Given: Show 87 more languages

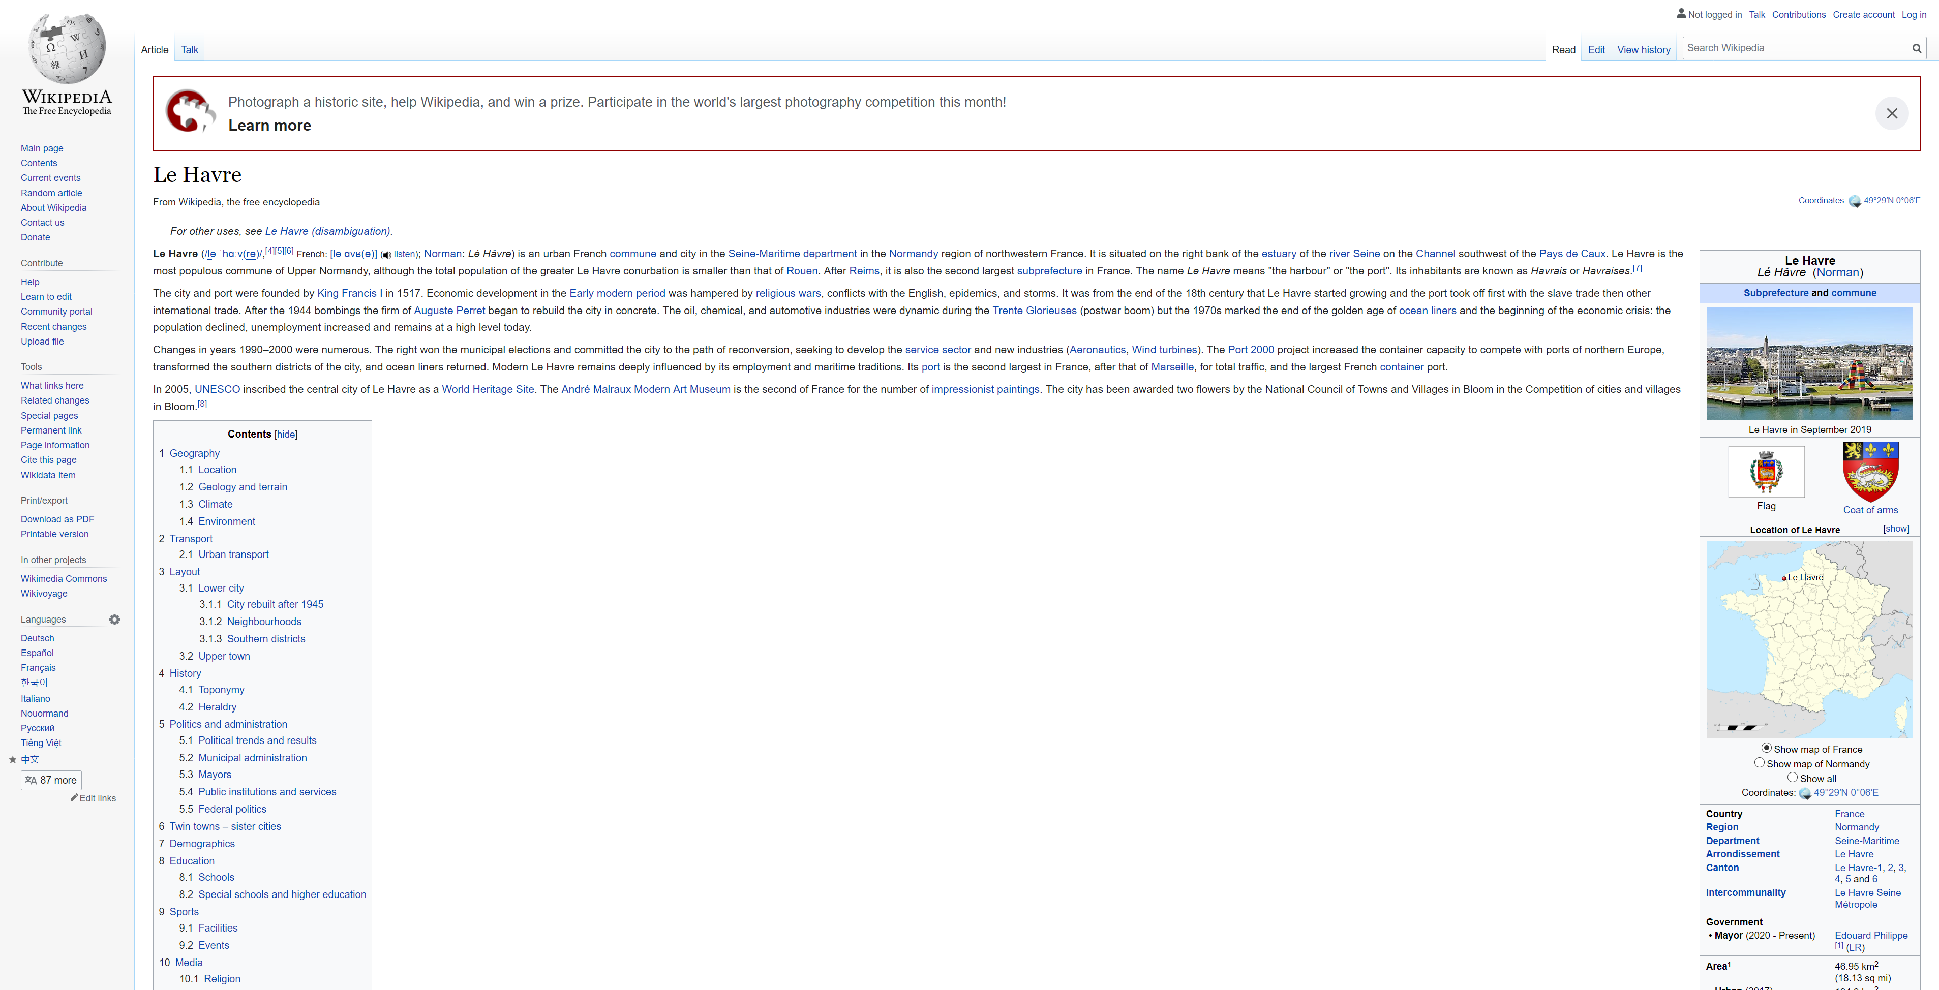Looking at the screenshot, I should (51, 780).
